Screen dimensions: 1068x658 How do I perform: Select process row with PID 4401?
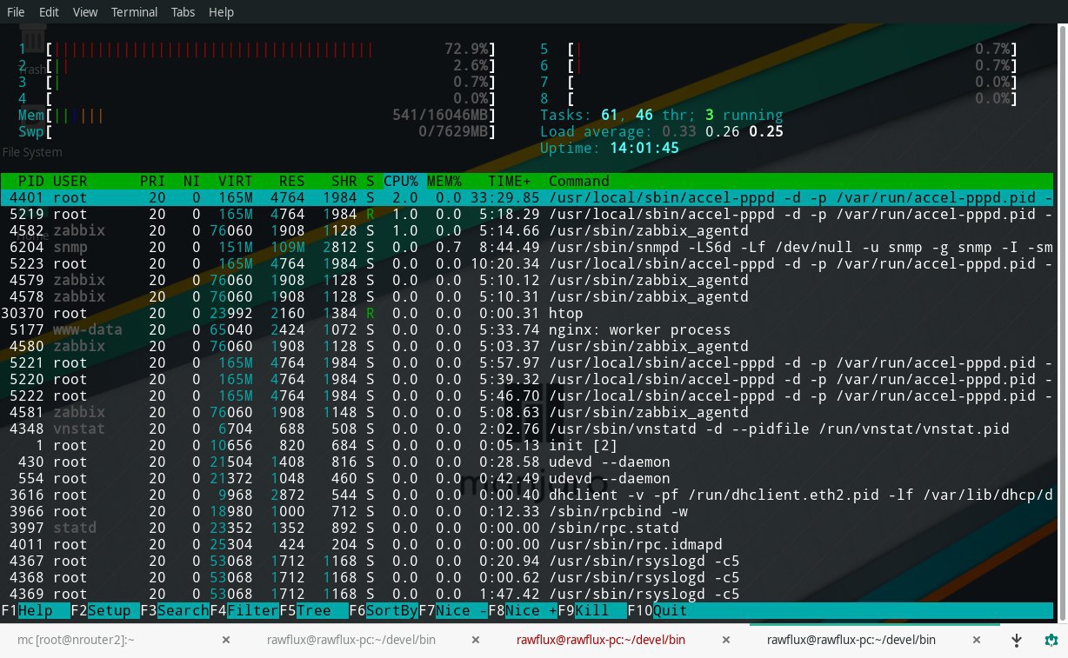[x=527, y=197]
